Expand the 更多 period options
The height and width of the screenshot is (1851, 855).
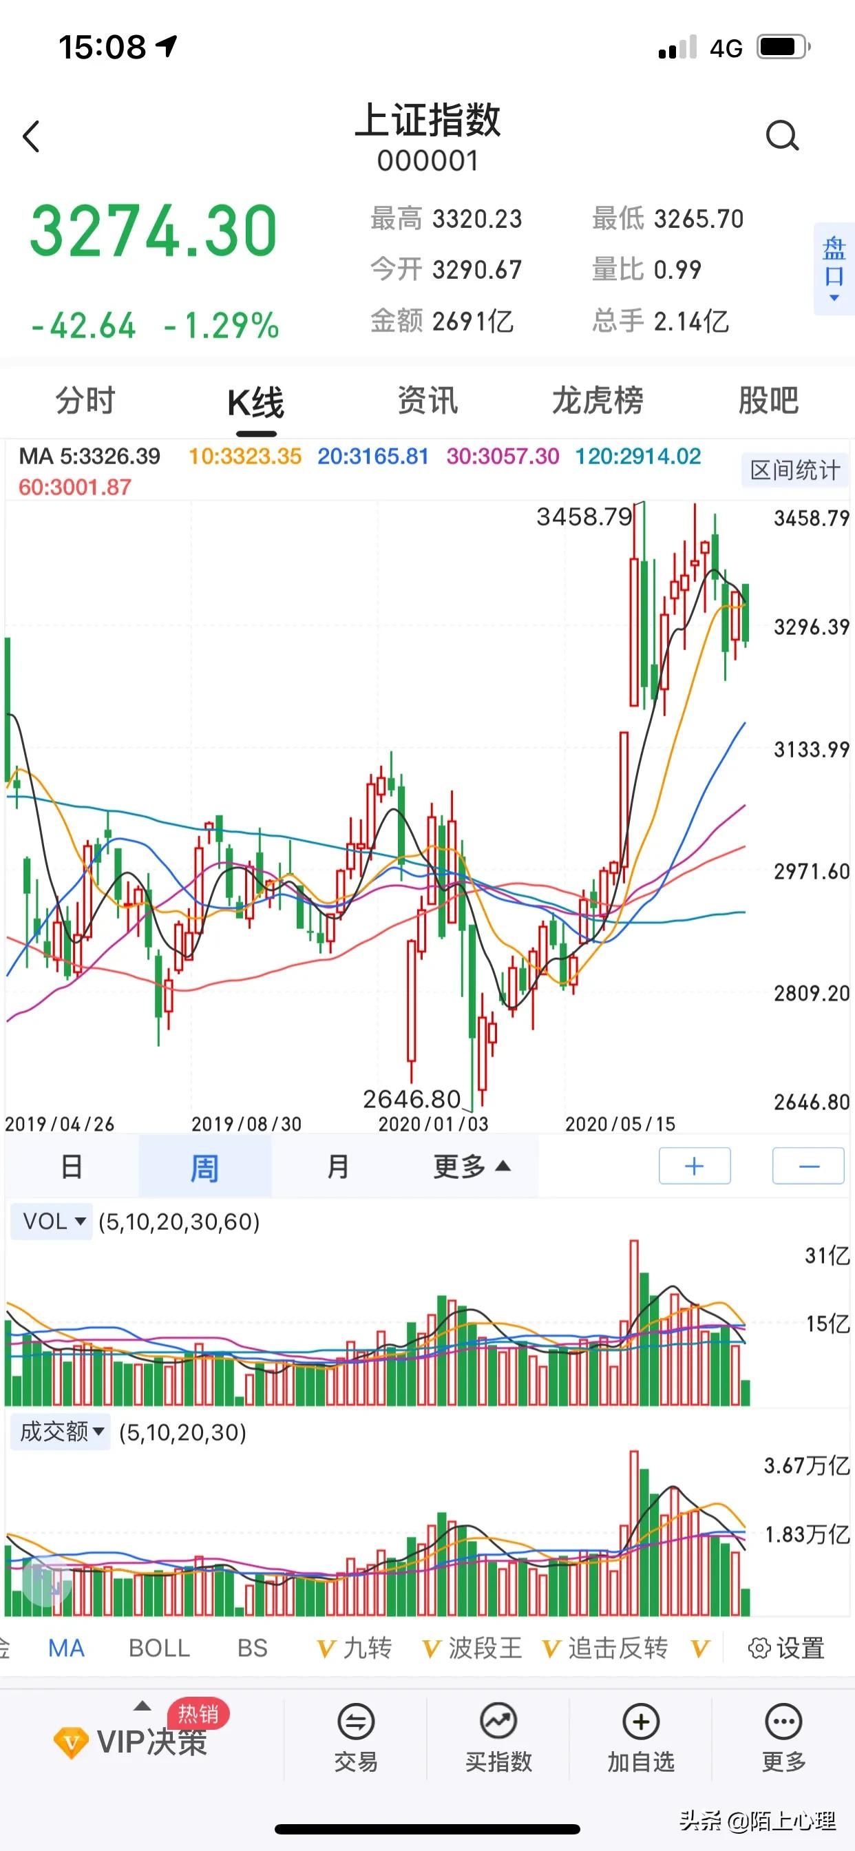pyautogui.click(x=472, y=1167)
